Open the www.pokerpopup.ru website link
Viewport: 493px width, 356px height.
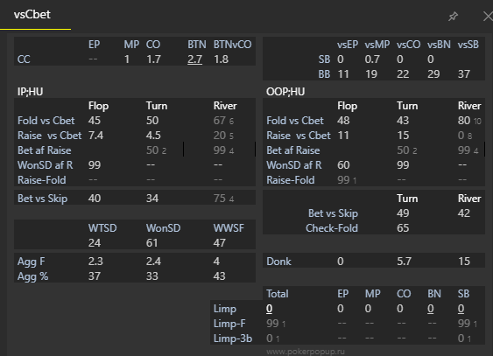[x=306, y=352]
